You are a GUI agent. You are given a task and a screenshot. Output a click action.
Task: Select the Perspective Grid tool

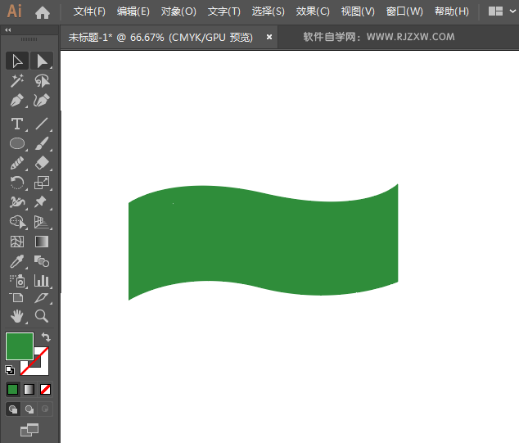click(x=42, y=222)
